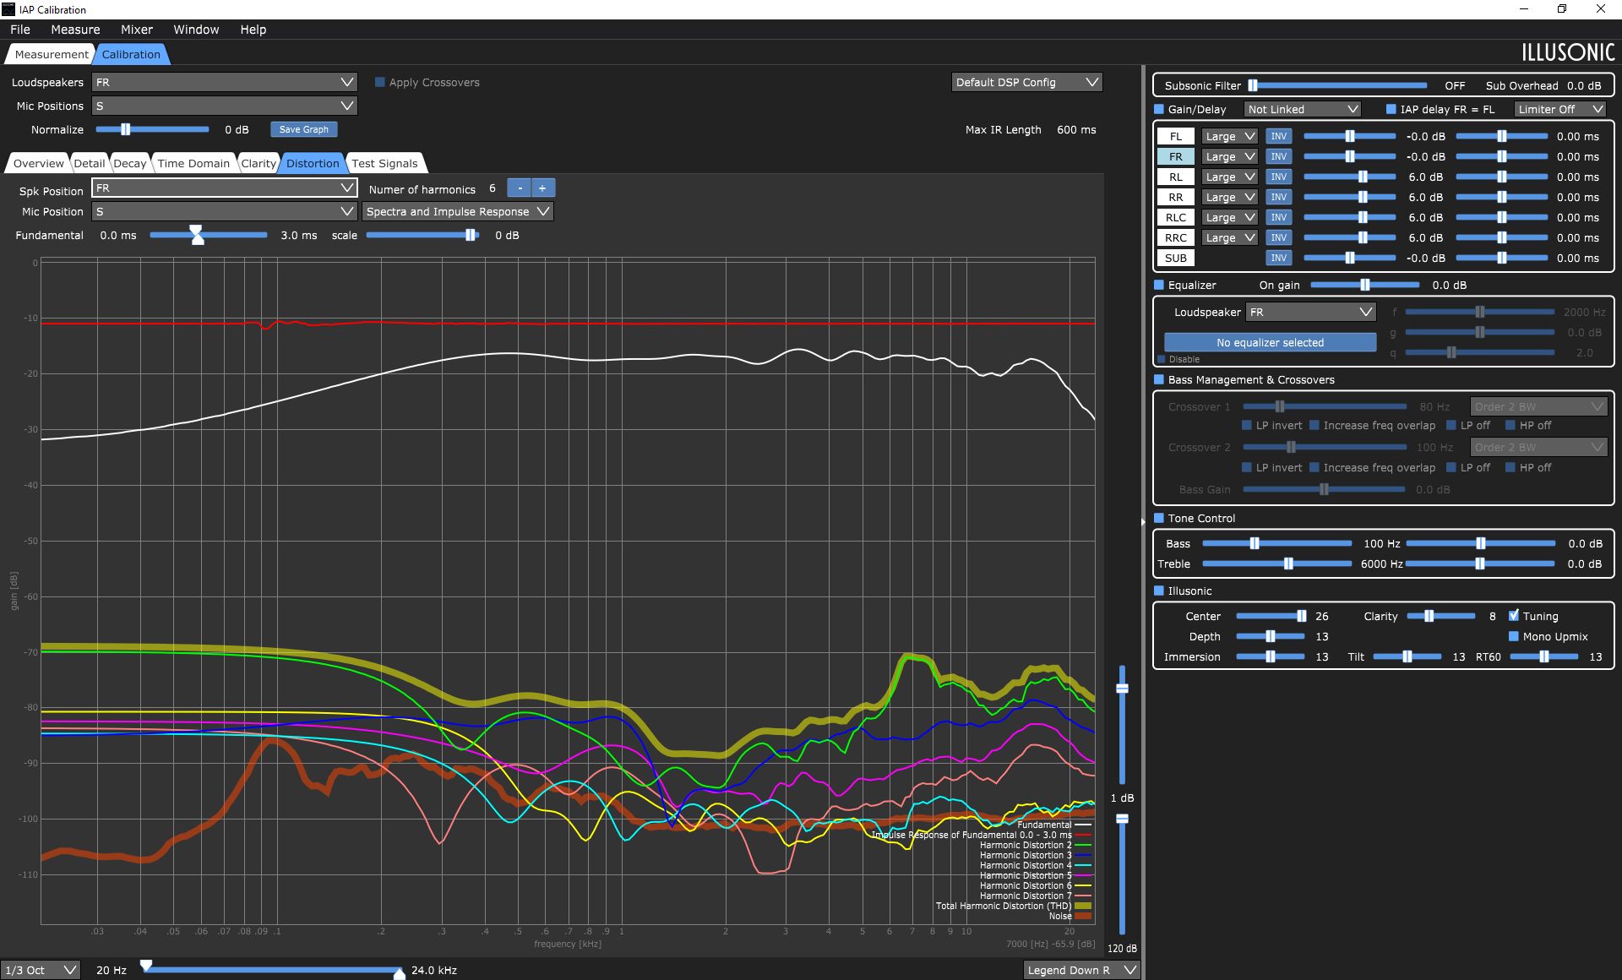Decrease number of harmonics with minus button
This screenshot has height=980, width=1622.
point(520,188)
